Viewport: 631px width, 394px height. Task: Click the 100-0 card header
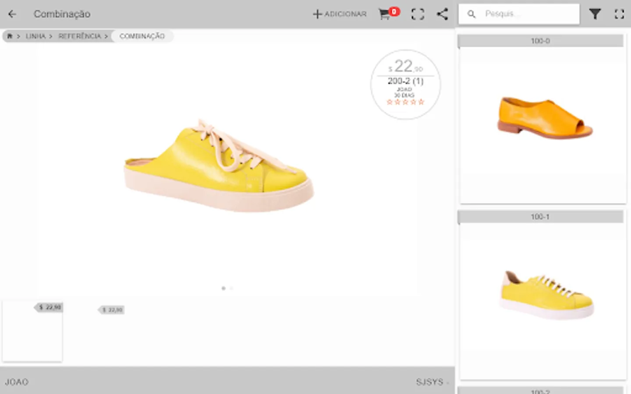[540, 41]
